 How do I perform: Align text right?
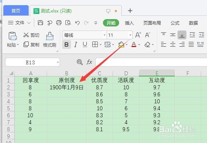click(x=182, y=44)
